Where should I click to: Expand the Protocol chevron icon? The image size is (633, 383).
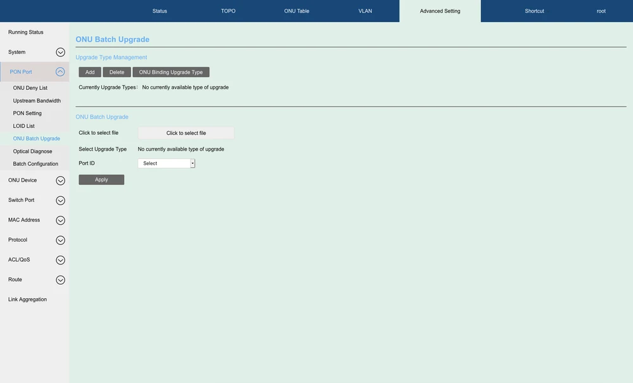pyautogui.click(x=60, y=241)
